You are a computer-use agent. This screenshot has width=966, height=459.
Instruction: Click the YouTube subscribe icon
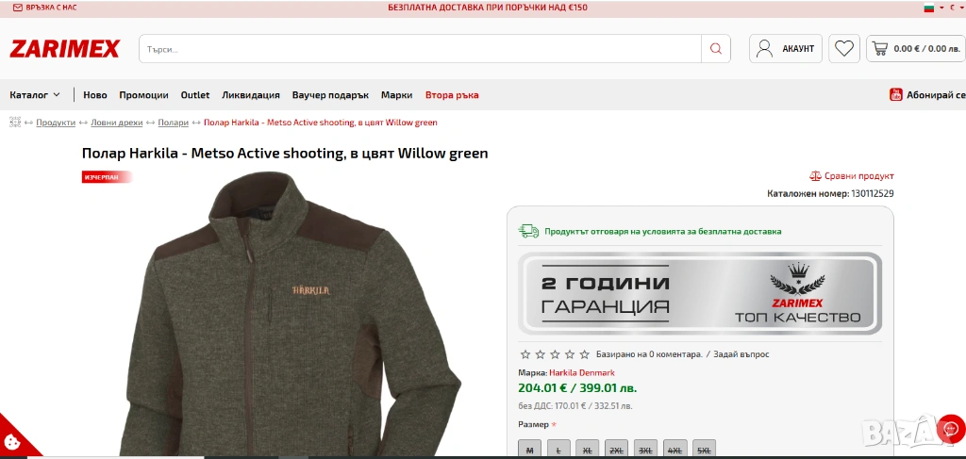point(895,94)
